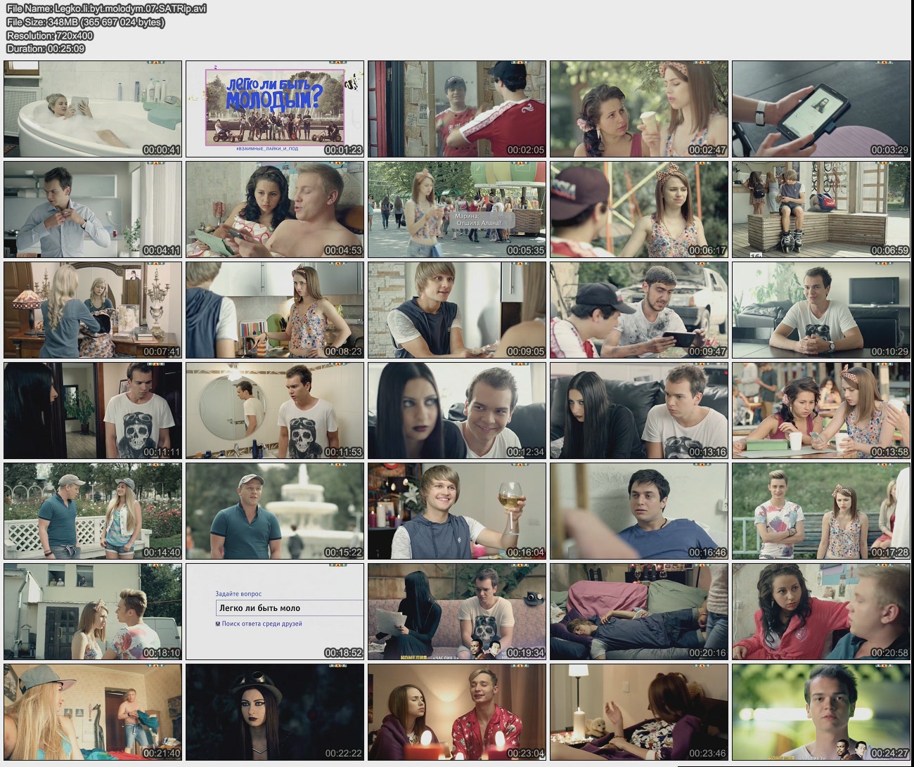Tick the 'Поиск ответа среди друзей' checkbox

(218, 624)
